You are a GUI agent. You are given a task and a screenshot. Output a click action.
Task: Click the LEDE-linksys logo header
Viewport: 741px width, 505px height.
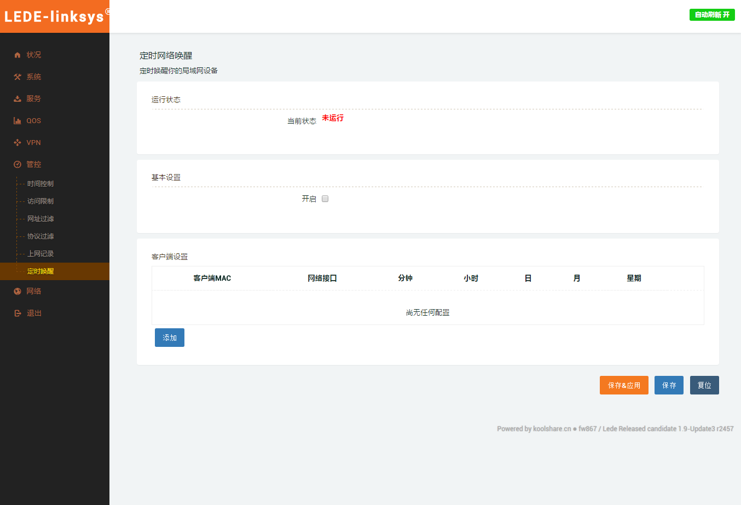click(55, 16)
